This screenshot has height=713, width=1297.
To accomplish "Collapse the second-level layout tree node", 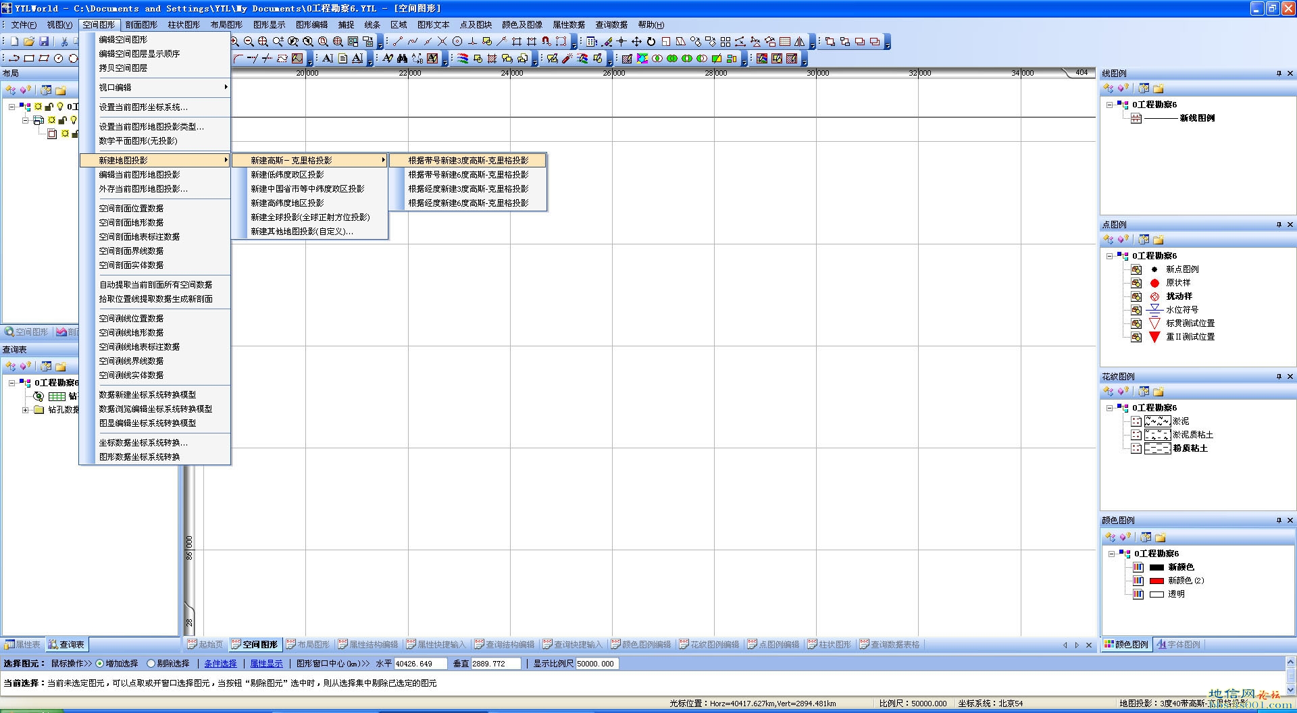I will click(25, 120).
